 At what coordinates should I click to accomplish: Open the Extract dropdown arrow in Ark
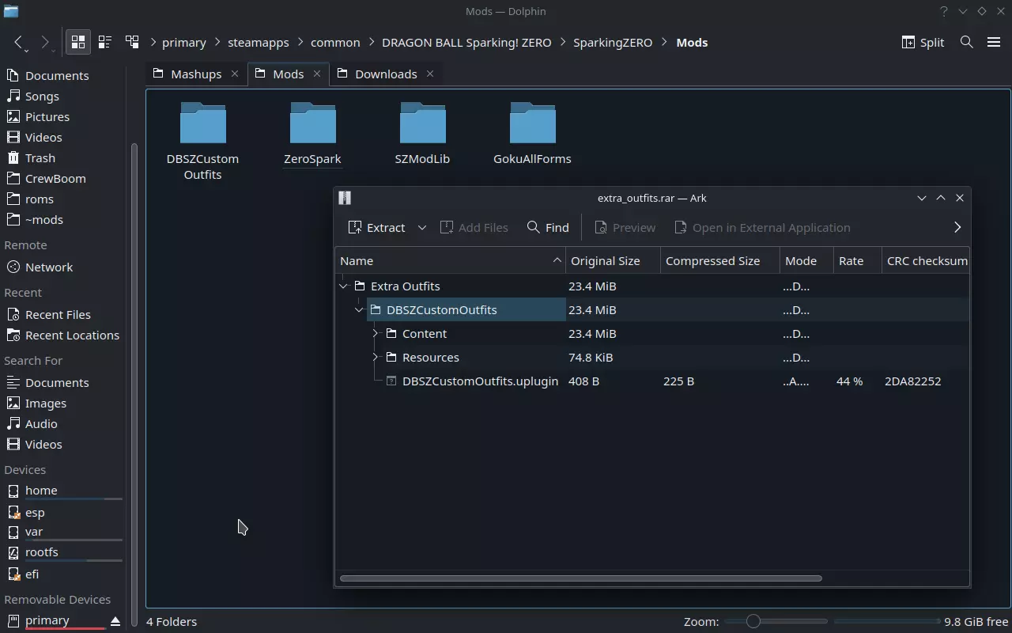[422, 227]
